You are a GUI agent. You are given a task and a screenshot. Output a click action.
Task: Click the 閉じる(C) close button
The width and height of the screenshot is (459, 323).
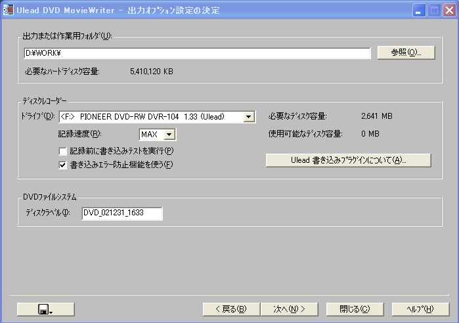click(355, 309)
